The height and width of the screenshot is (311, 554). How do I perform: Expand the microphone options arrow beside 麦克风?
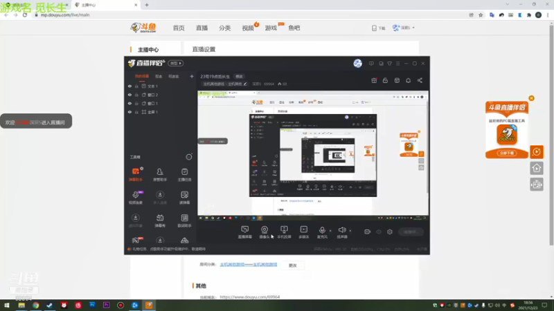coord(330,231)
